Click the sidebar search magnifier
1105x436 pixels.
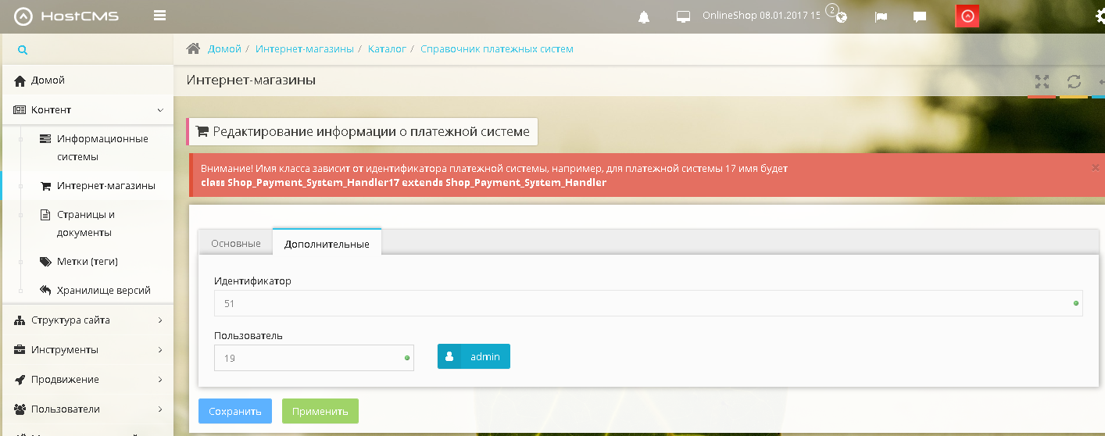tap(23, 50)
